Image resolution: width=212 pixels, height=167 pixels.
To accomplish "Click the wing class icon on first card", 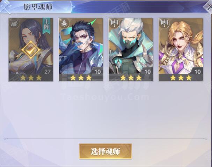I will (x=14, y=23).
